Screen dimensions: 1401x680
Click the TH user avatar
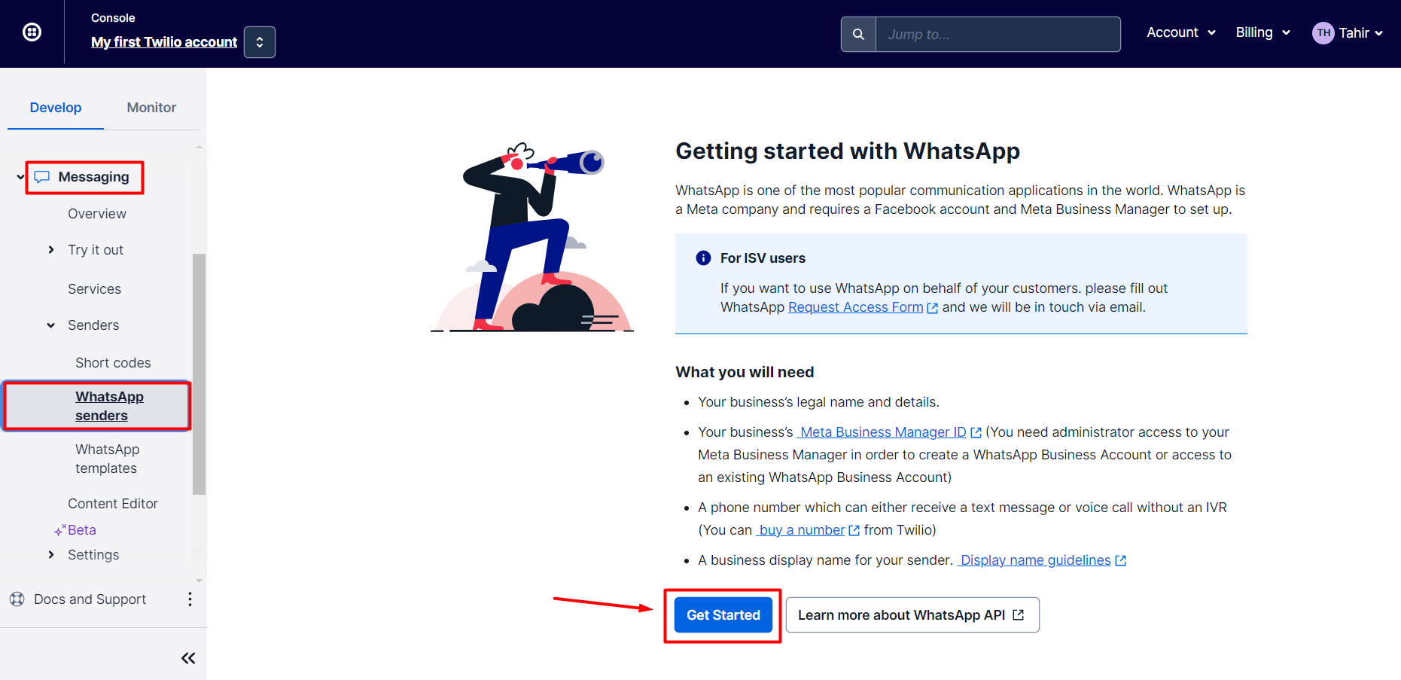1323,33
